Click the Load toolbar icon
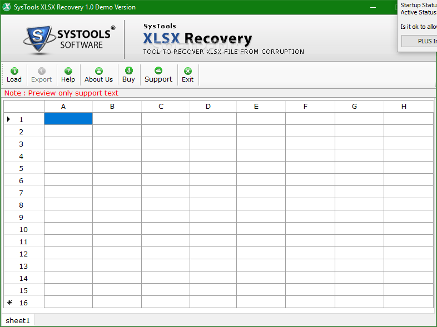Image resolution: width=437 pixels, height=327 pixels. [14, 75]
